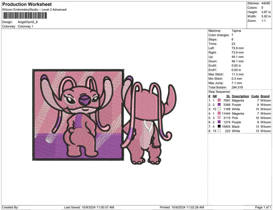Click the Max Jump value '7.1 mm'
The image size is (273, 210).
[237, 83]
